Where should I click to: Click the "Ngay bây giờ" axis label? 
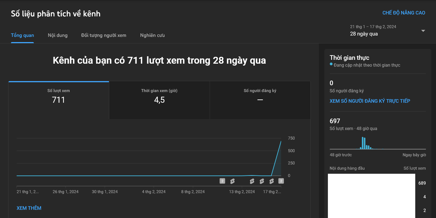point(414,155)
